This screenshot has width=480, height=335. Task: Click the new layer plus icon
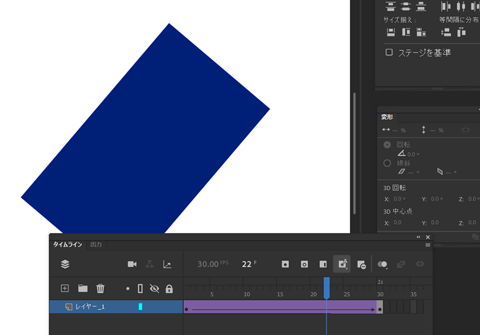(65, 288)
